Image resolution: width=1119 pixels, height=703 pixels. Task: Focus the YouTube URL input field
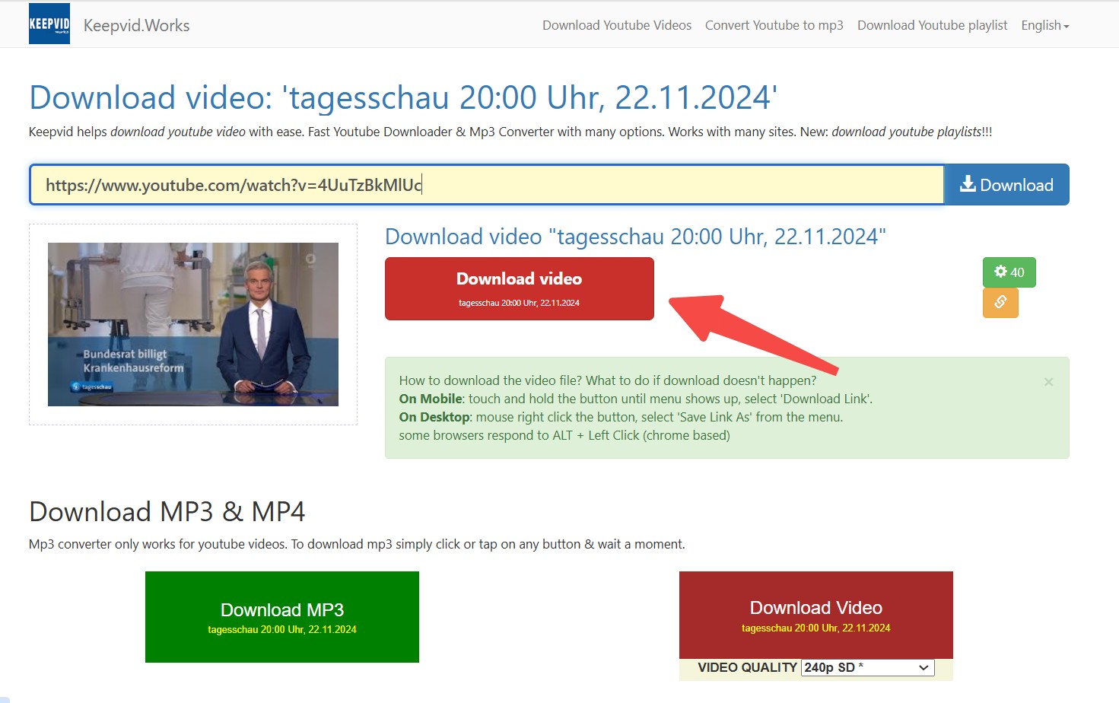tap(487, 185)
